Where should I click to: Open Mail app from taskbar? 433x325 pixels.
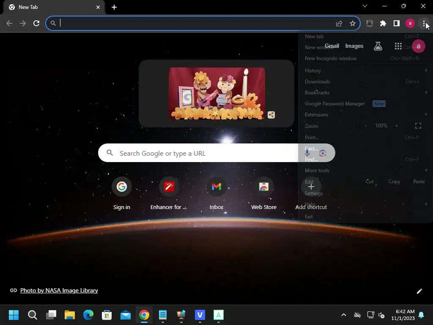coord(125,315)
